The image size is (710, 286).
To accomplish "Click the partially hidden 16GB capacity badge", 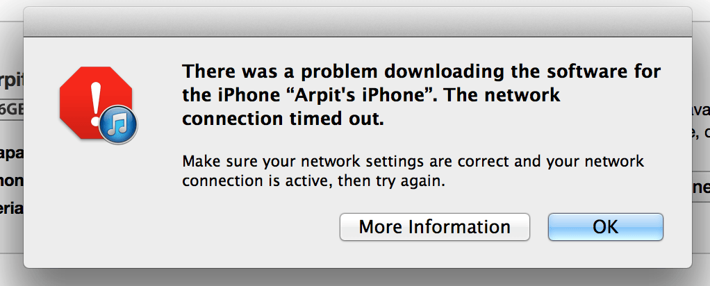I will (x=12, y=109).
